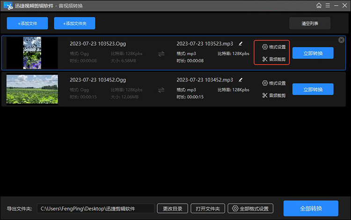Click the 清空列表 button
Viewport: 351px width, 220px height.
(310, 23)
